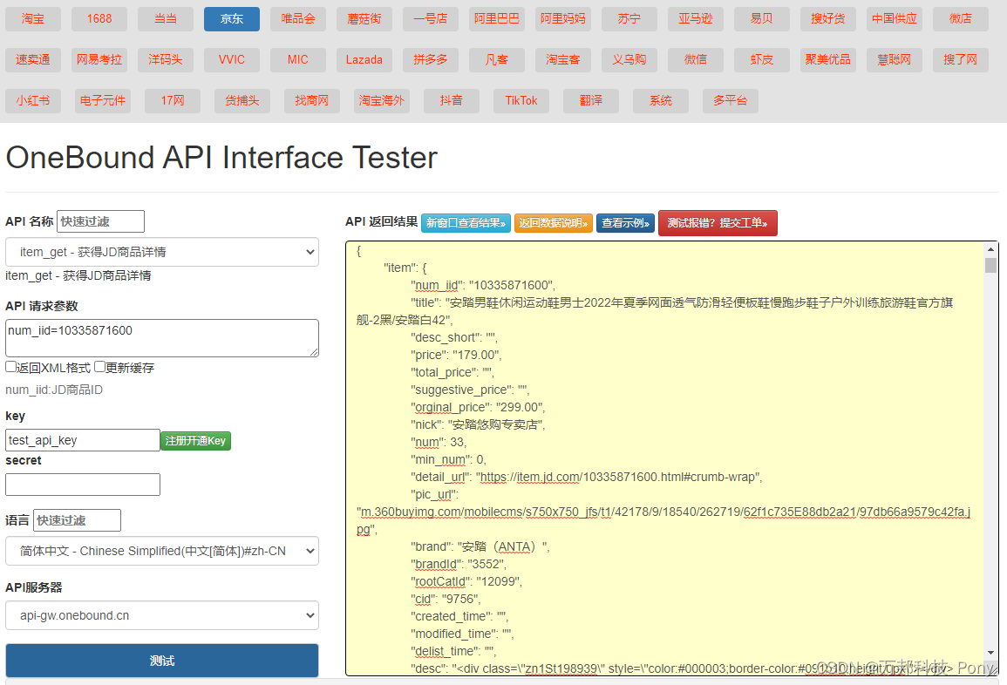Click the num_iid request parameters textarea
Viewport: 1007px width, 685px height.
click(x=162, y=337)
